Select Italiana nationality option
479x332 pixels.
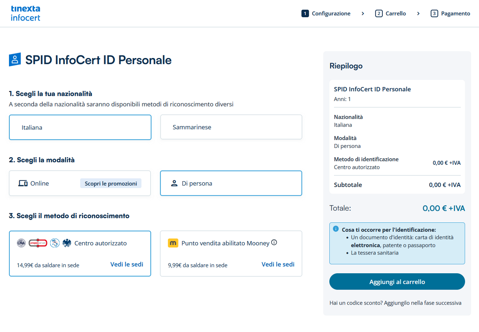pyautogui.click(x=80, y=127)
